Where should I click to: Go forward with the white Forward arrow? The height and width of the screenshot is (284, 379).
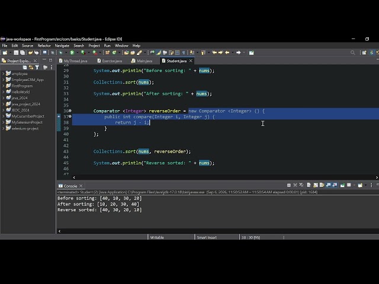point(239,53)
